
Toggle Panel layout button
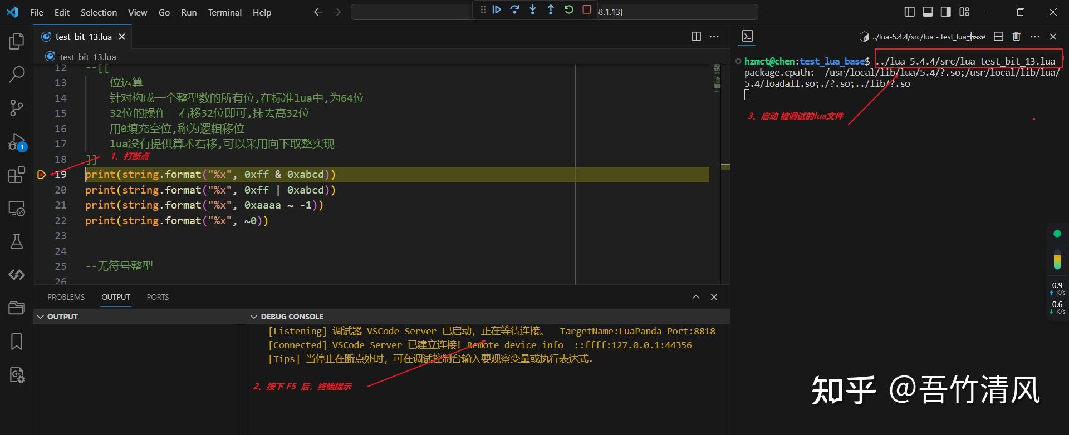coord(928,12)
